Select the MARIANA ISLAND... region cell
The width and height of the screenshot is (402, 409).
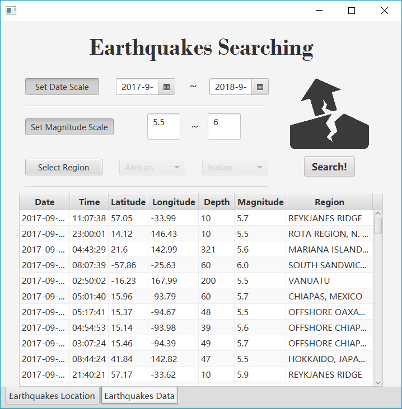point(329,249)
